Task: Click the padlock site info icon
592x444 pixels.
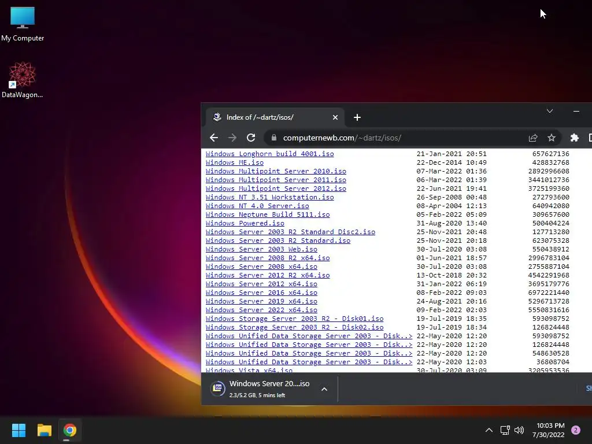Action: coord(273,138)
